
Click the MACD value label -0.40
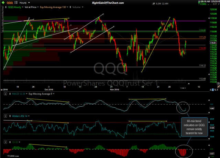[x=212, y=108]
